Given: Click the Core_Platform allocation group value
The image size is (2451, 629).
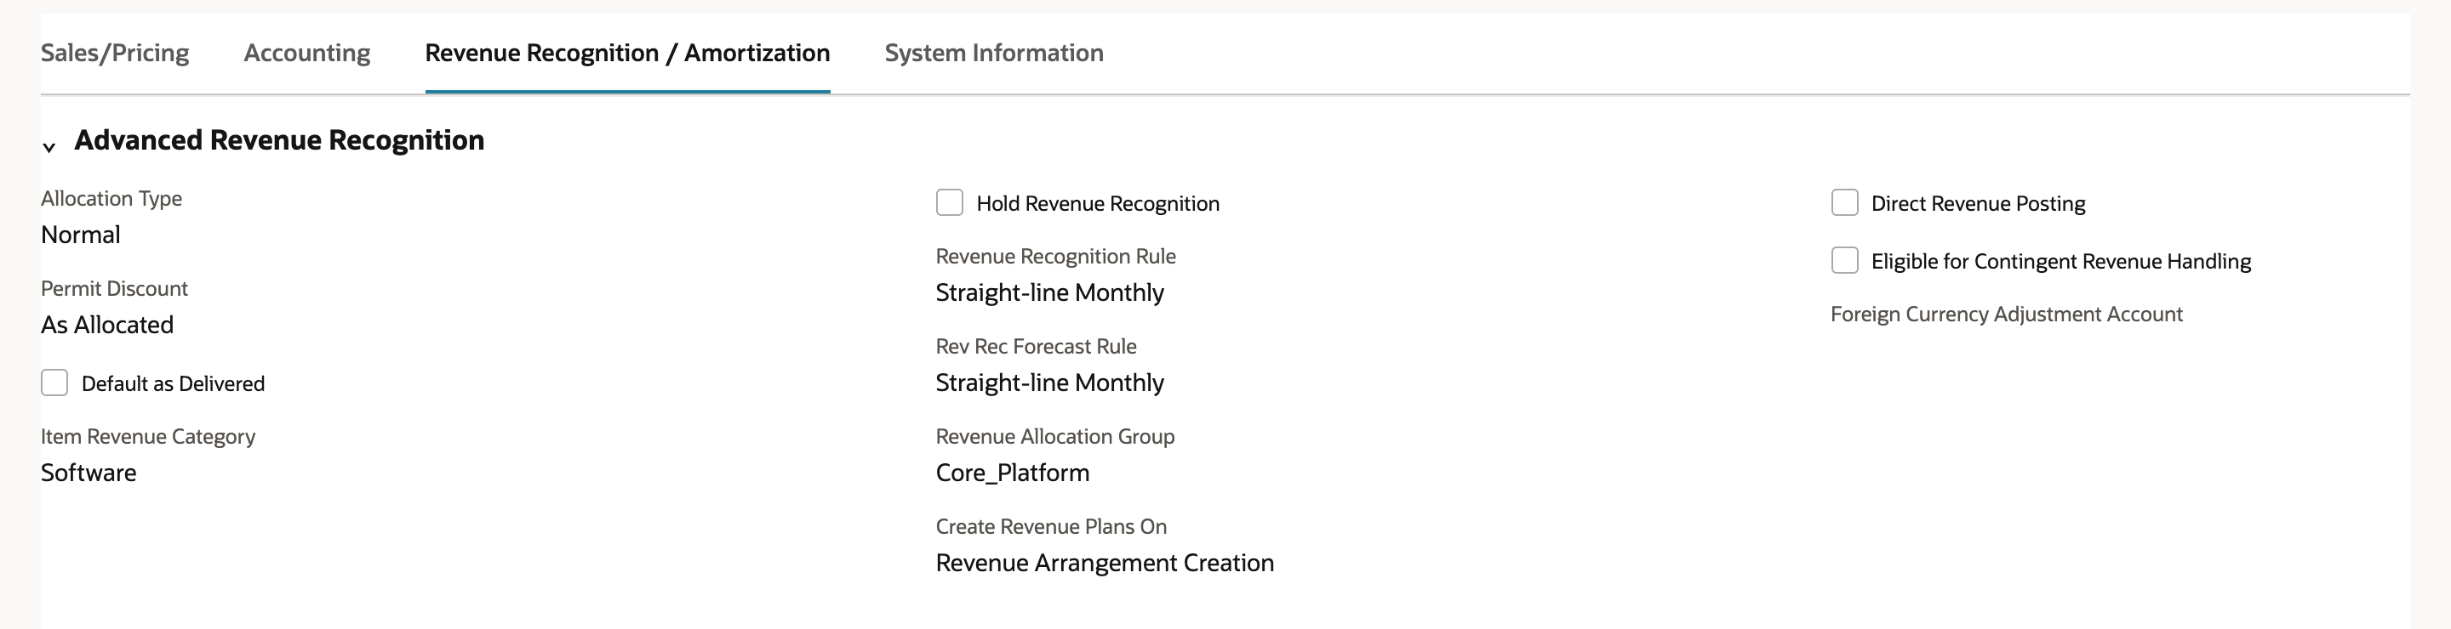Looking at the screenshot, I should click(x=1014, y=473).
